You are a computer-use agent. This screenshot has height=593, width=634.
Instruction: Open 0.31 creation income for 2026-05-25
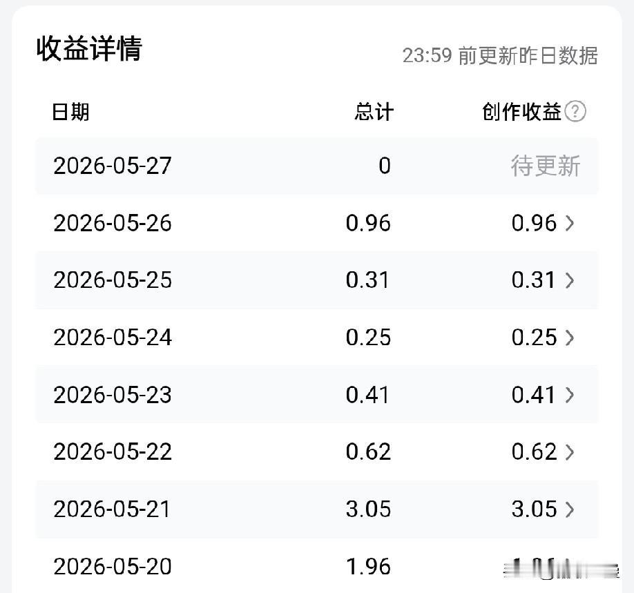click(x=533, y=280)
